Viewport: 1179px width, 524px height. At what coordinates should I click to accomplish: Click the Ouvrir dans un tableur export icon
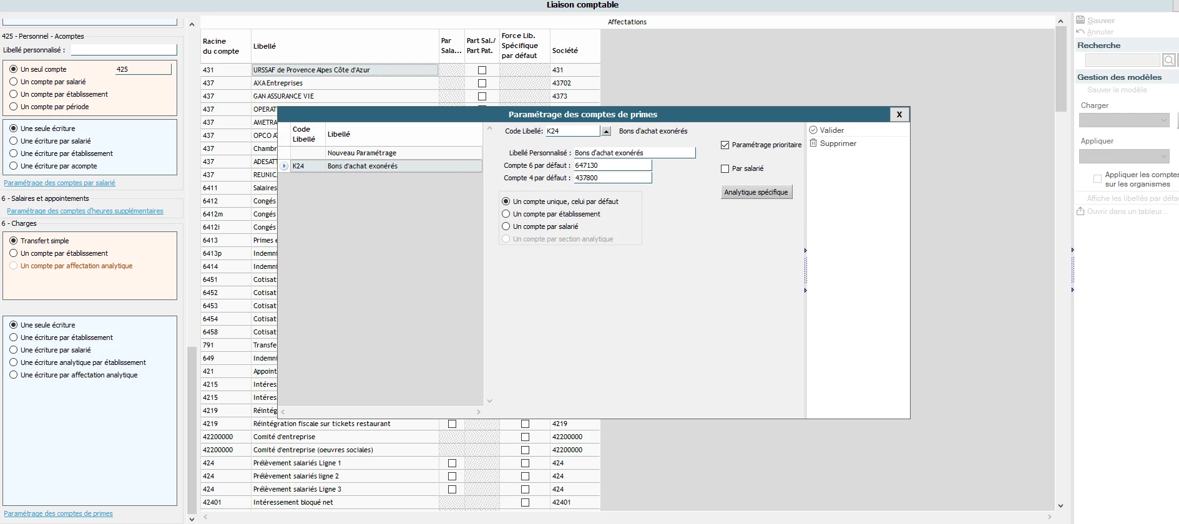pyautogui.click(x=1080, y=211)
